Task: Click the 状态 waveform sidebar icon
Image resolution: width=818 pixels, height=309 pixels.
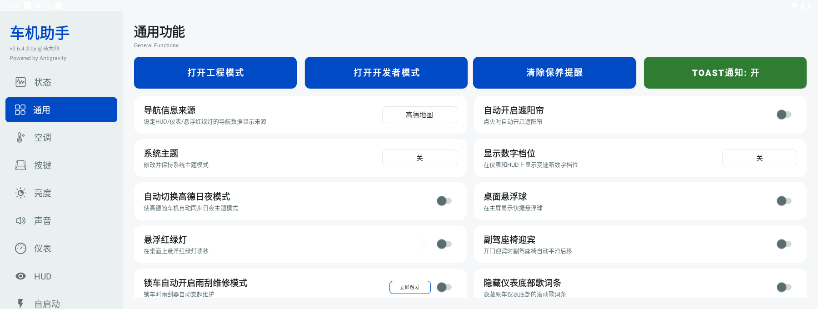Action: tap(20, 82)
